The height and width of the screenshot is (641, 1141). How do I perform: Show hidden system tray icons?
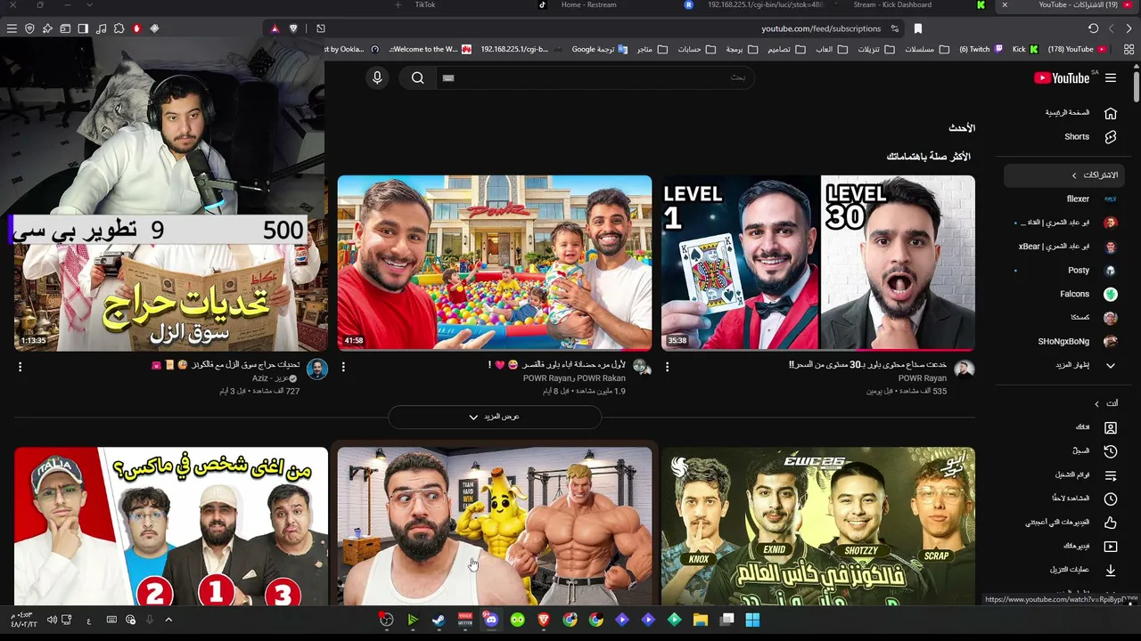click(168, 620)
